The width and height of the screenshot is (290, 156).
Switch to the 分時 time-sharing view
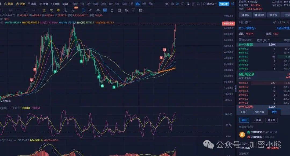coord(75,4)
